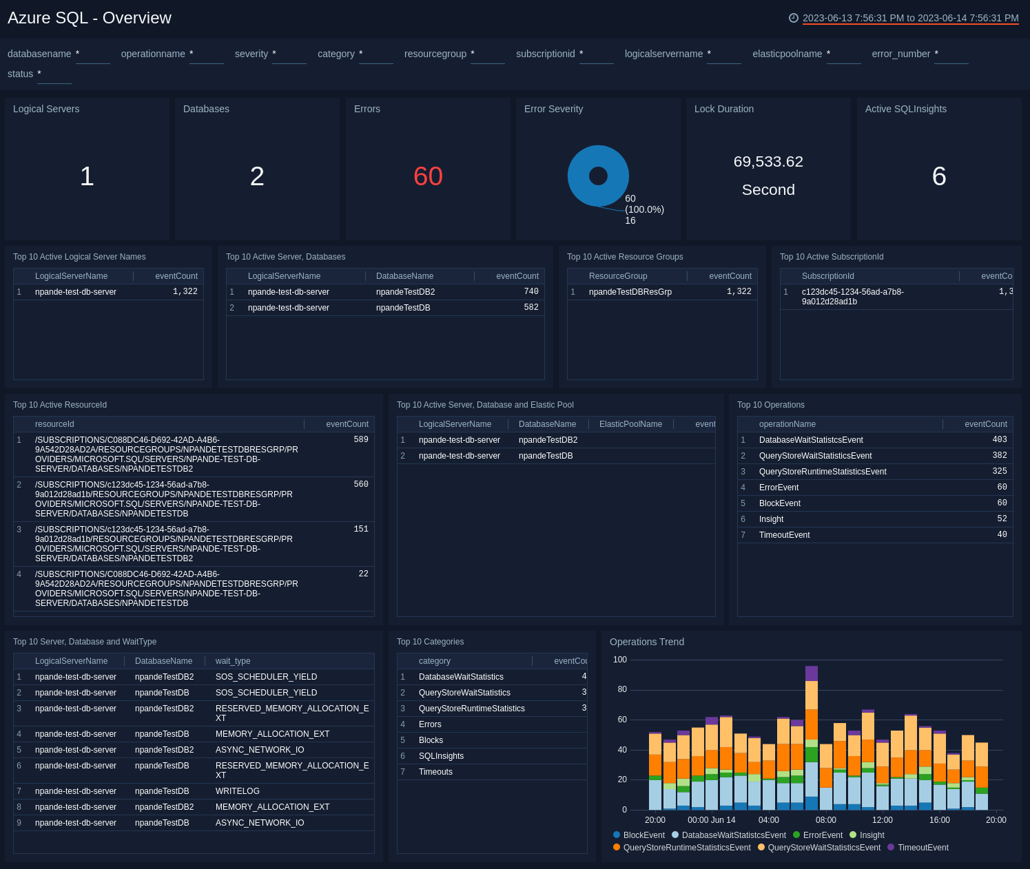This screenshot has width=1030, height=869.
Task: Edit the status filter field
Action: 54,74
